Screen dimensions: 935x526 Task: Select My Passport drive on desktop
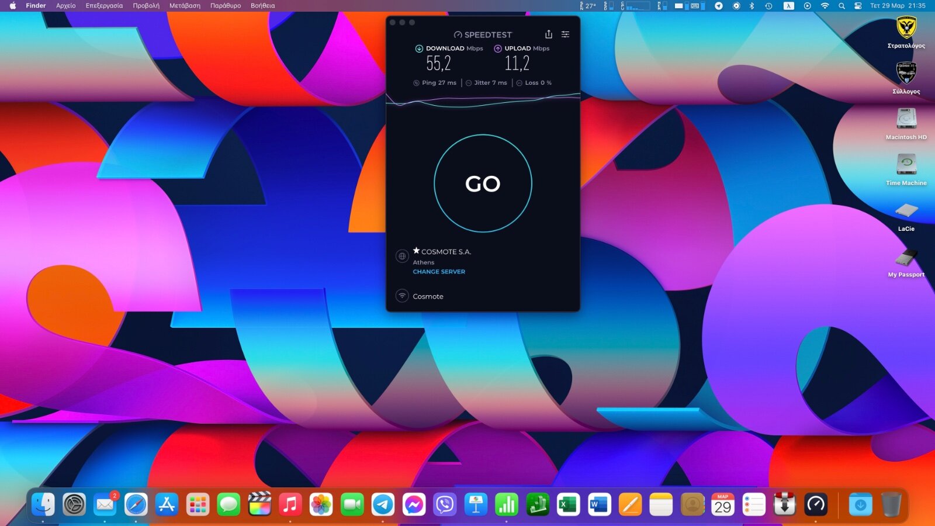point(906,261)
